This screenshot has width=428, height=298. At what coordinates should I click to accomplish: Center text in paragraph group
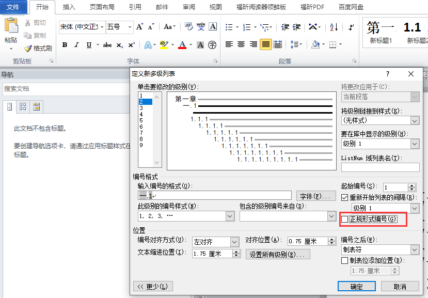(x=241, y=44)
